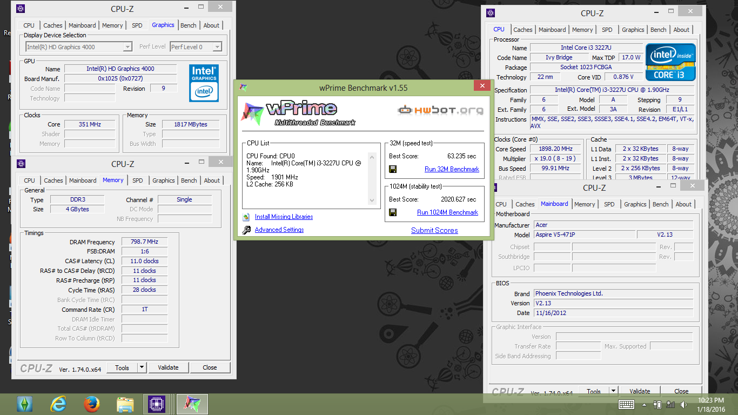Click the Max TDP 17.0 W field
Viewport: 738px width, 415px height.
point(630,57)
